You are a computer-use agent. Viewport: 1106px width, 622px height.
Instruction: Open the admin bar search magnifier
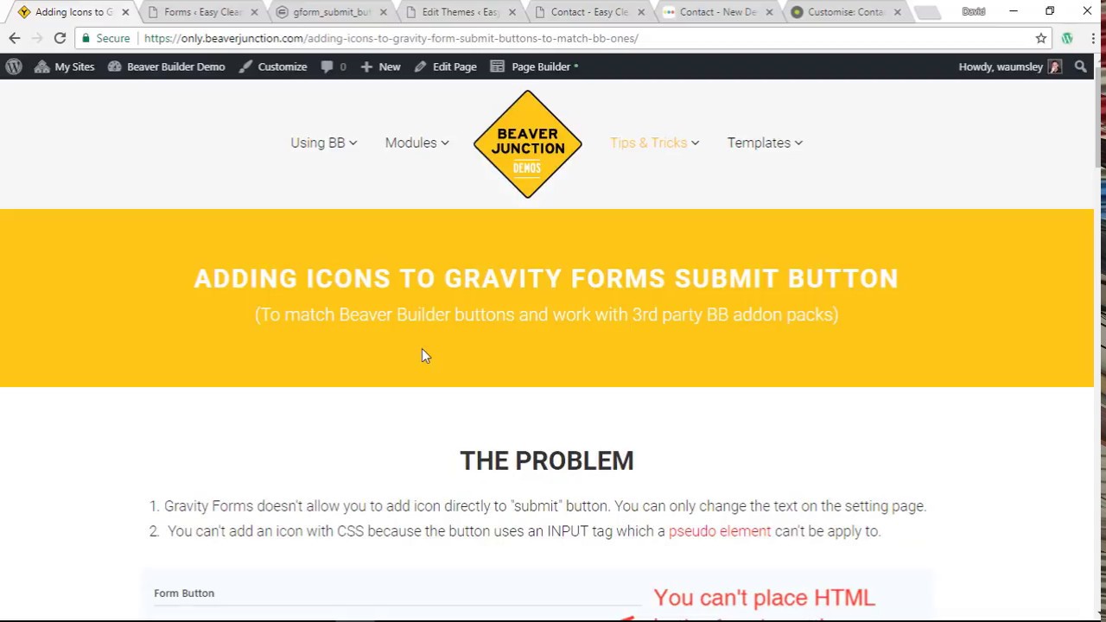click(x=1080, y=67)
